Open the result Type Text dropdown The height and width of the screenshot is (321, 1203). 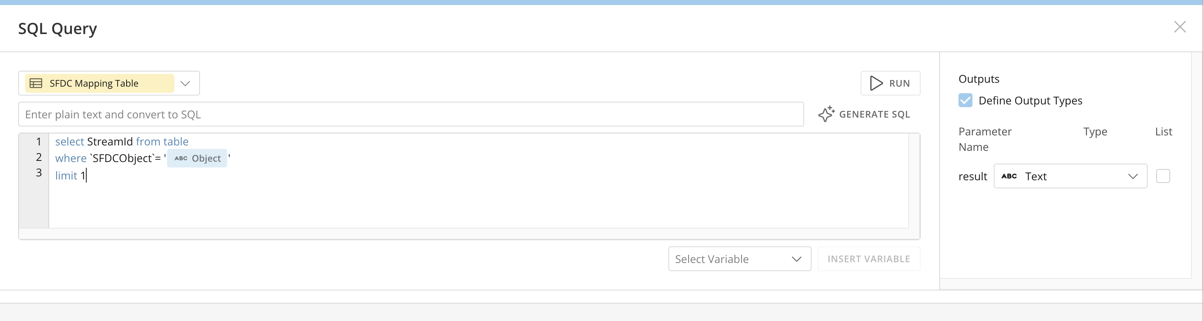[x=1070, y=176]
